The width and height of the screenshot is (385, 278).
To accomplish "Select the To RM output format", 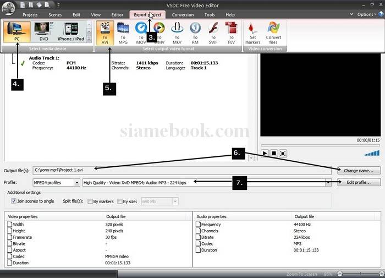I will point(195,33).
